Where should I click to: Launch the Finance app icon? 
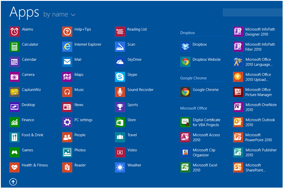pyautogui.click(x=15, y=122)
